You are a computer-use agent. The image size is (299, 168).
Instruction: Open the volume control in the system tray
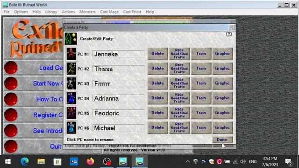tap(243, 162)
